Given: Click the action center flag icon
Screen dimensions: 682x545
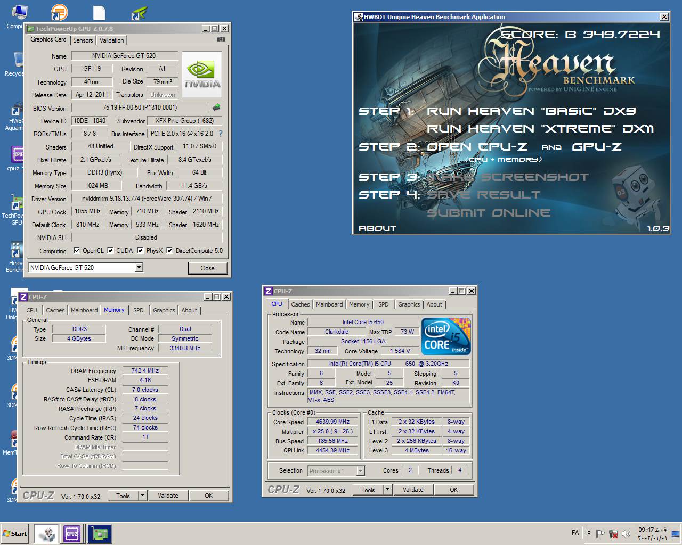Looking at the screenshot, I should pyautogui.click(x=600, y=533).
